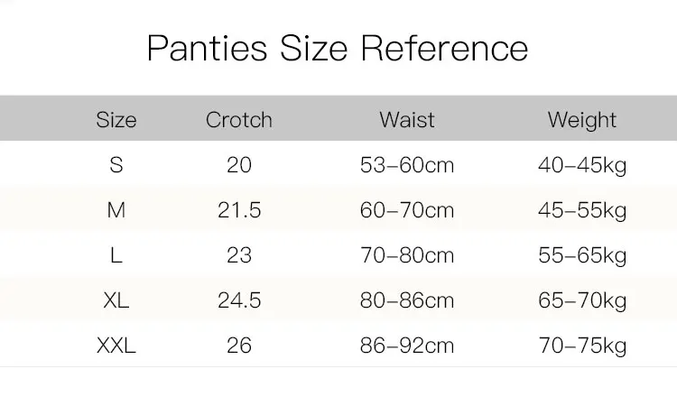Select the crotch value 26
This screenshot has height=415, width=677.
coord(239,346)
